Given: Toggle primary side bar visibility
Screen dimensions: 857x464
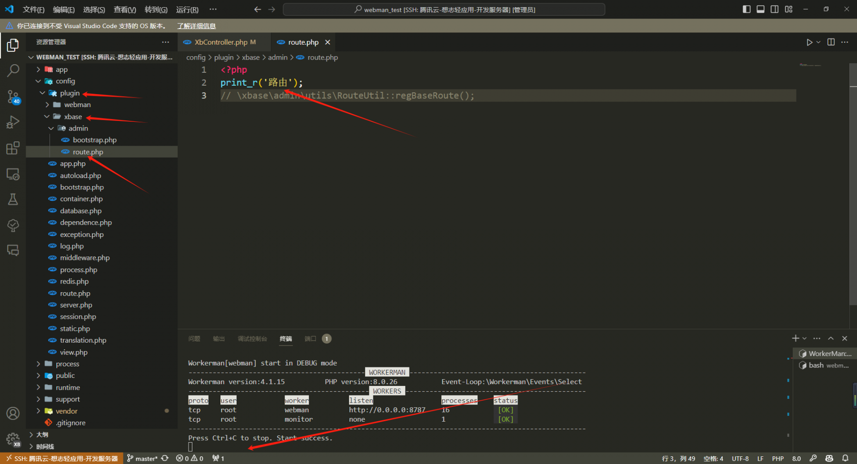Looking at the screenshot, I should pyautogui.click(x=747, y=10).
